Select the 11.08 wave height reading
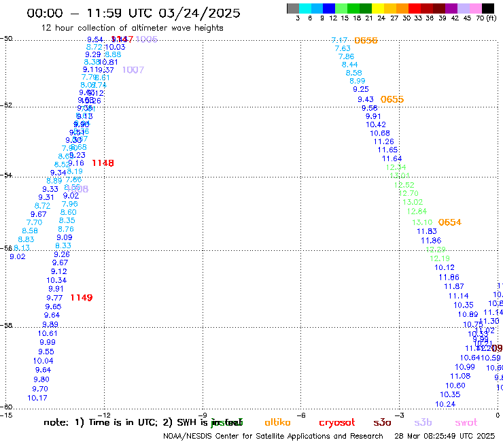 [460, 376]
